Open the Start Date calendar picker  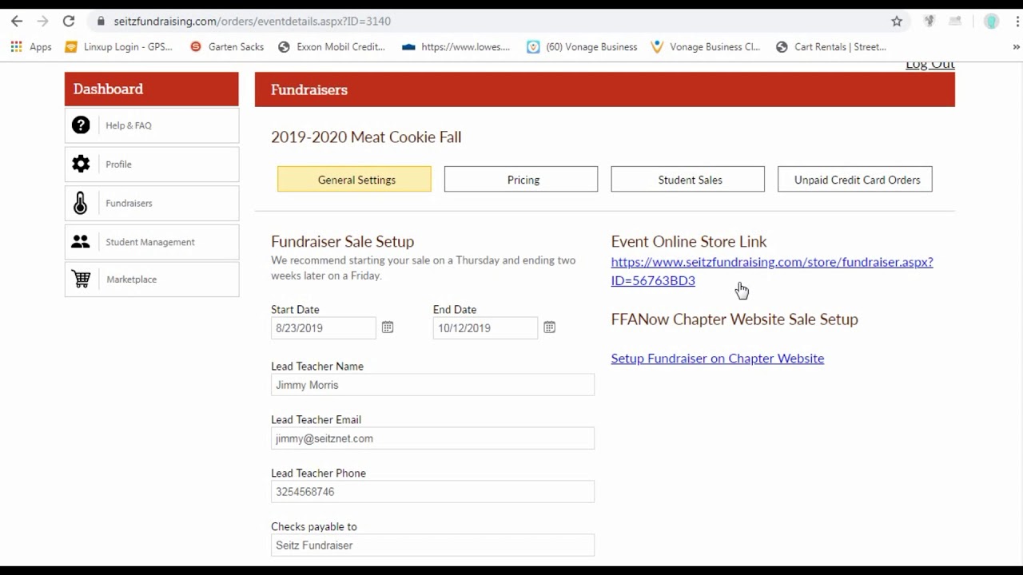pos(388,327)
